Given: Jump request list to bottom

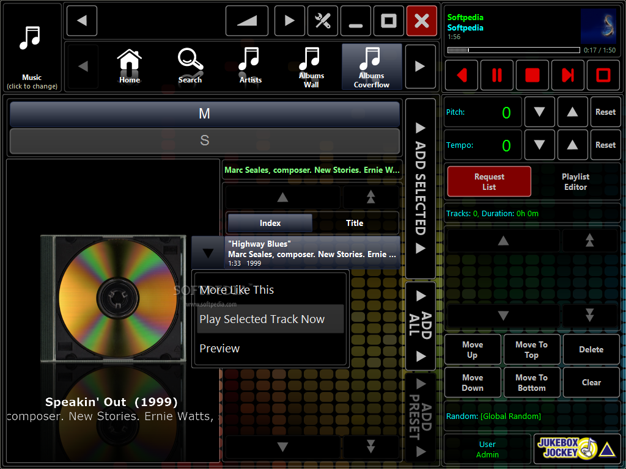Looking at the screenshot, I should [590, 316].
